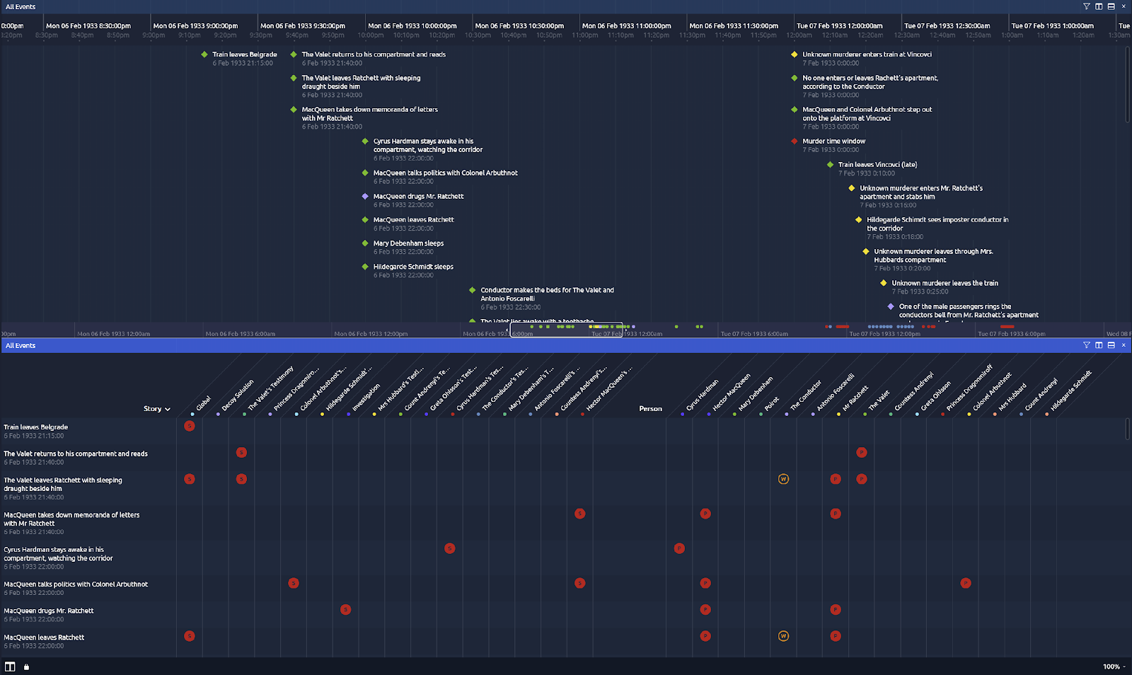The width and height of the screenshot is (1132, 675).
Task: Select the Mrs Hubbard person column header
Action: pyautogui.click(x=1011, y=398)
